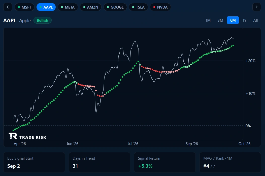Click the Sep 2 signal date value
Screen dimensions: 265x176
(14, 166)
